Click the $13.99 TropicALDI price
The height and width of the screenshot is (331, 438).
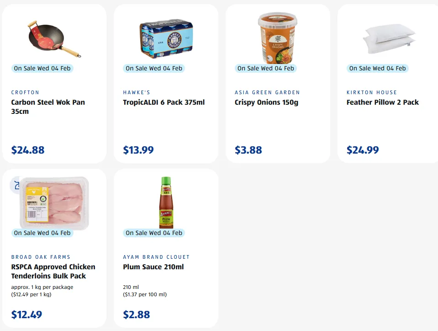pyautogui.click(x=138, y=150)
